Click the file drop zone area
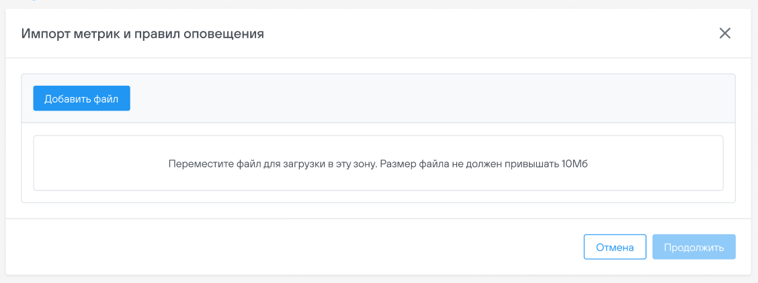The width and height of the screenshot is (758, 283). [x=378, y=163]
